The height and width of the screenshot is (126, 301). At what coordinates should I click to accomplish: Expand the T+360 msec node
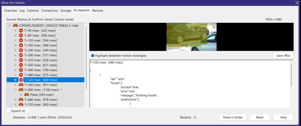(15, 65)
